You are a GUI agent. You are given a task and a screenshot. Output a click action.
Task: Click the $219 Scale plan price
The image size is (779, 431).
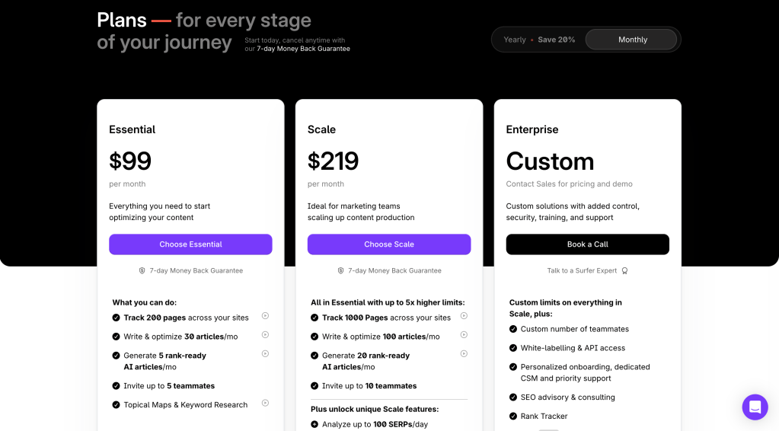click(x=333, y=161)
